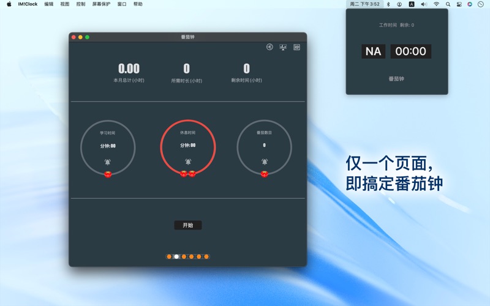Image resolution: width=490 pixels, height=306 pixels.
Task: Click the share icon in Pomodoro window
Action: [269, 47]
